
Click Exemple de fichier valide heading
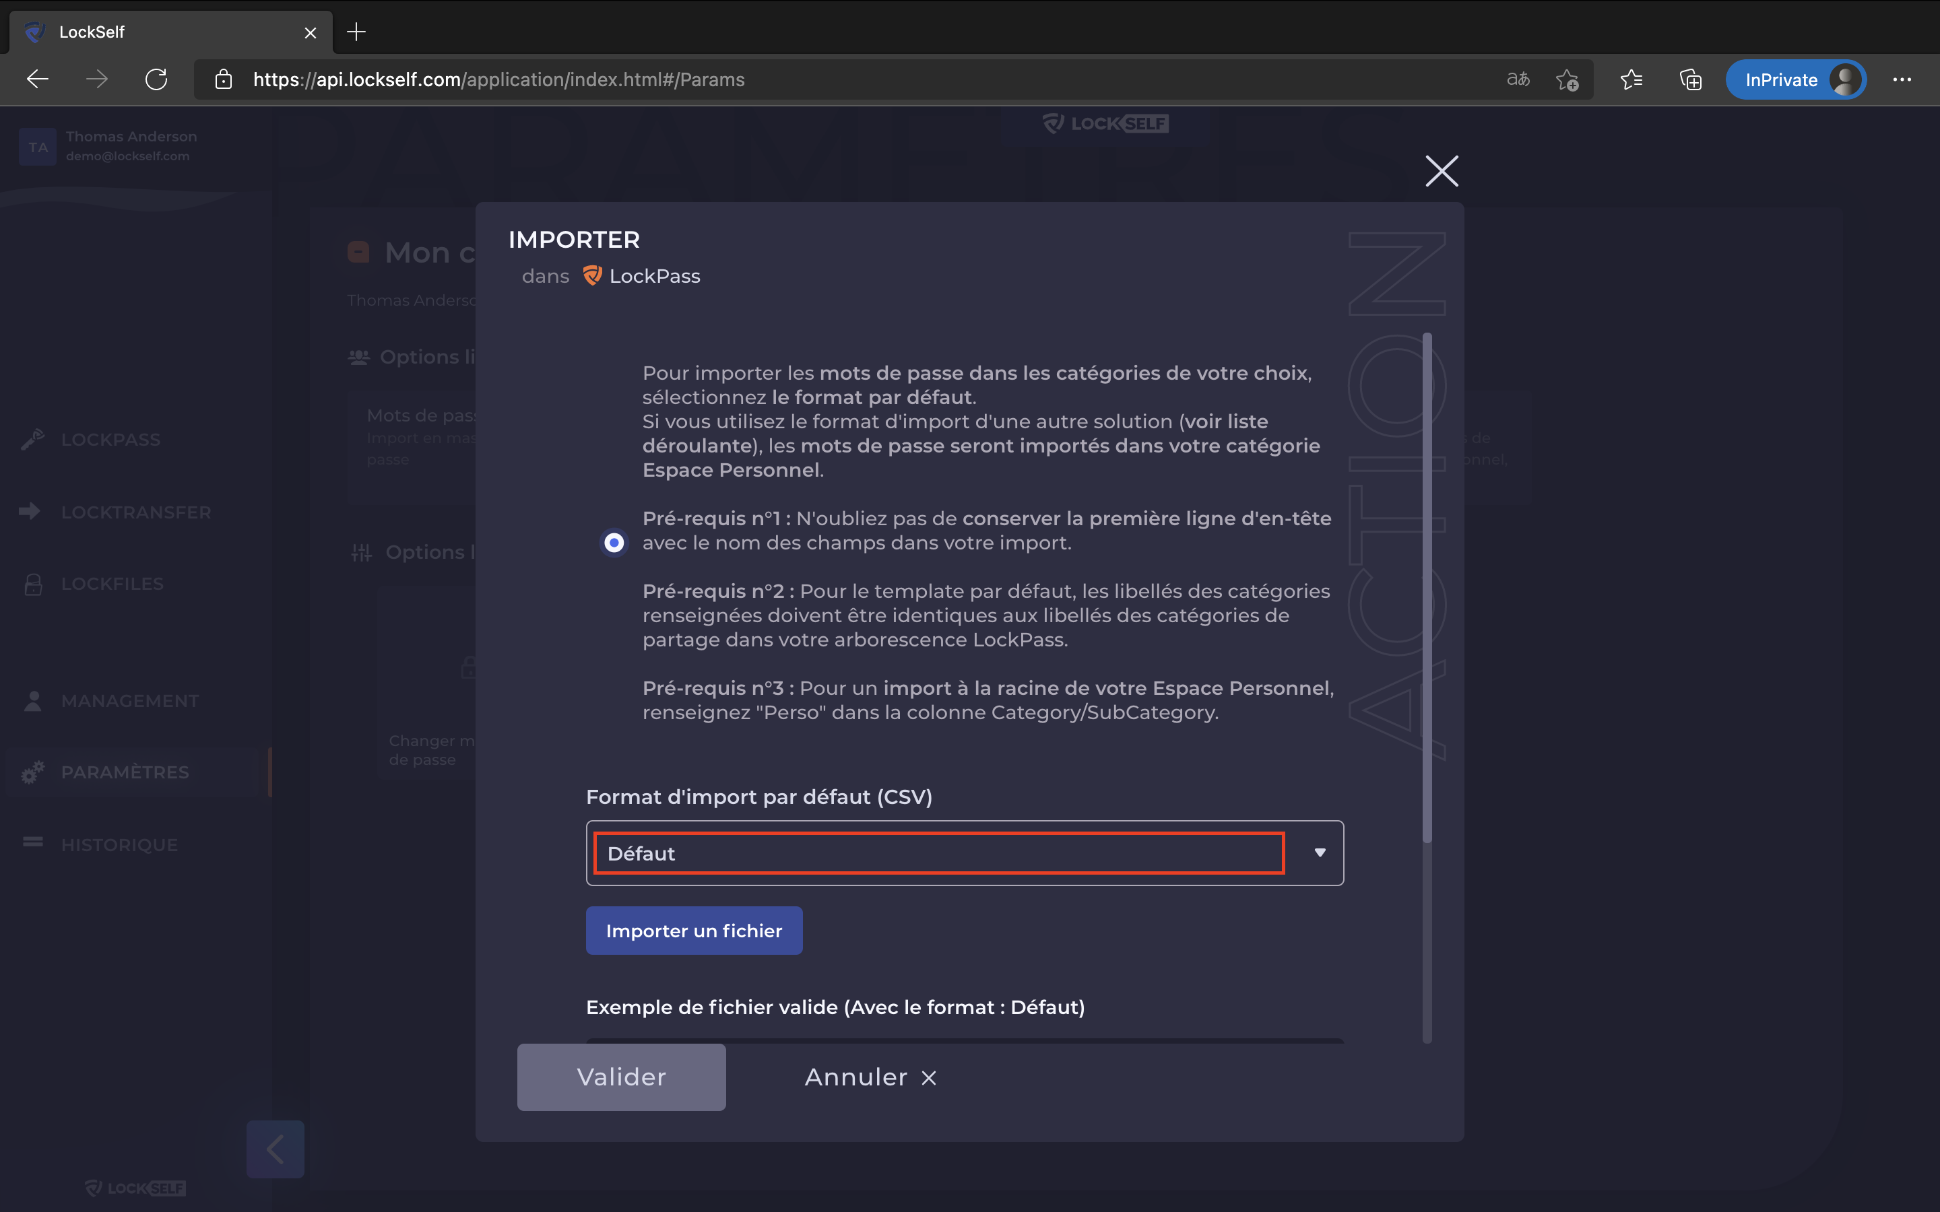pyautogui.click(x=835, y=1007)
